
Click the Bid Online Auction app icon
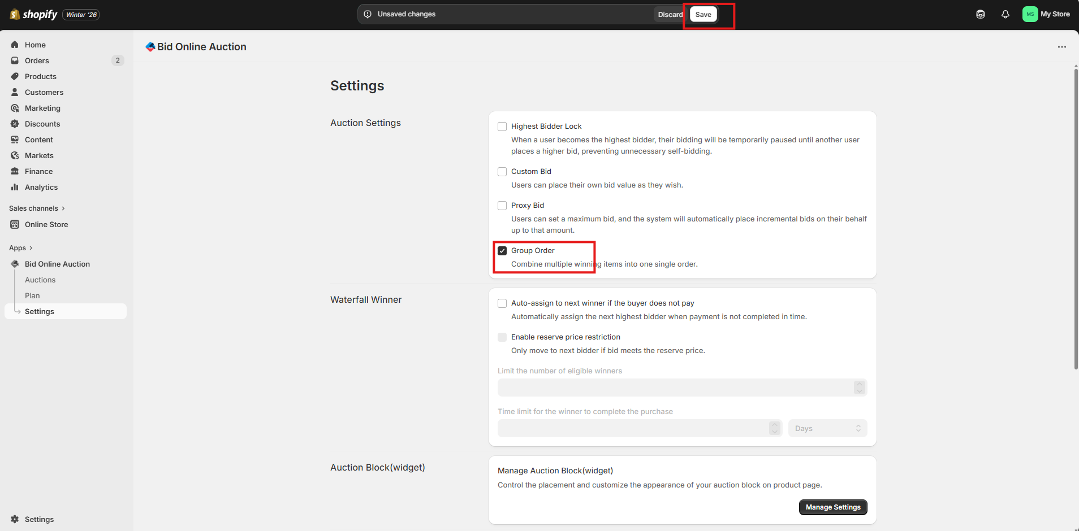[150, 47]
